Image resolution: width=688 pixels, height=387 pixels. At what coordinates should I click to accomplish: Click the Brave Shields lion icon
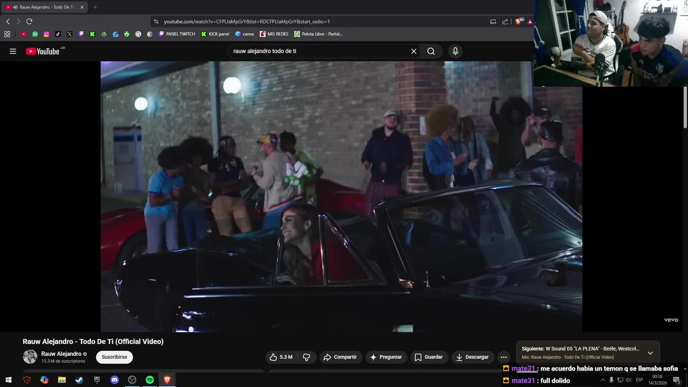[518, 21]
